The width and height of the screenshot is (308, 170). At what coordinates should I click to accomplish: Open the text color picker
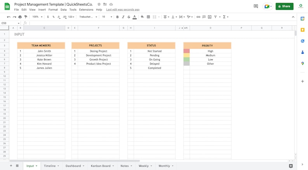point(135,17)
